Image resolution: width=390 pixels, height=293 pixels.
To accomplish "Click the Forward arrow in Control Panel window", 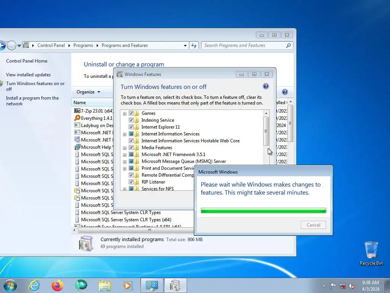I will 11,46.
